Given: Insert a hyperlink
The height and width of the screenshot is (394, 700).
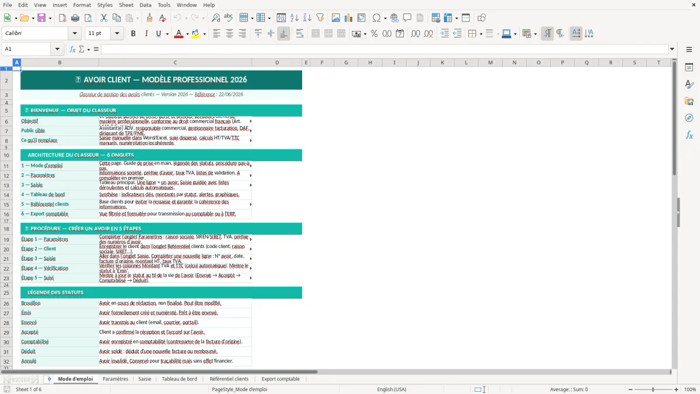Looking at the screenshot, I should click(394, 18).
